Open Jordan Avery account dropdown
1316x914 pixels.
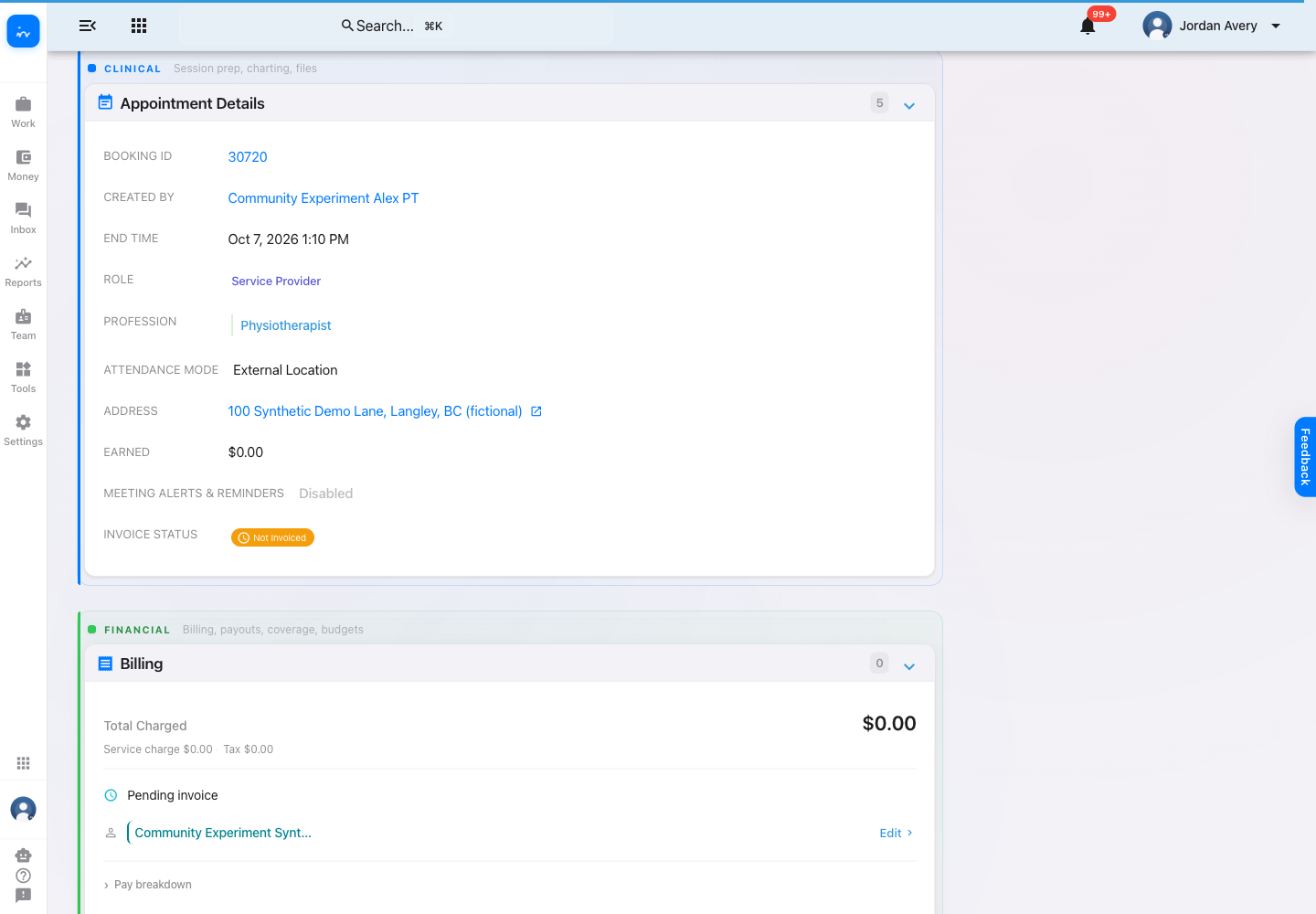[1212, 26]
